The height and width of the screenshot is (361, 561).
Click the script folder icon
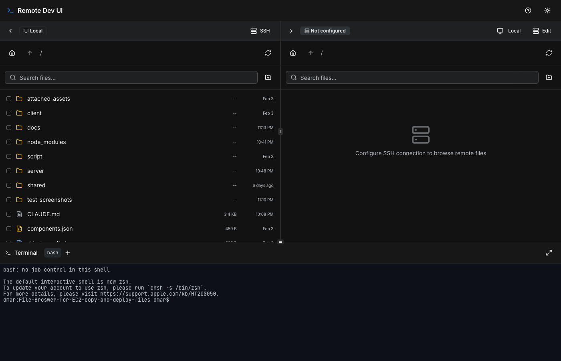[19, 156]
